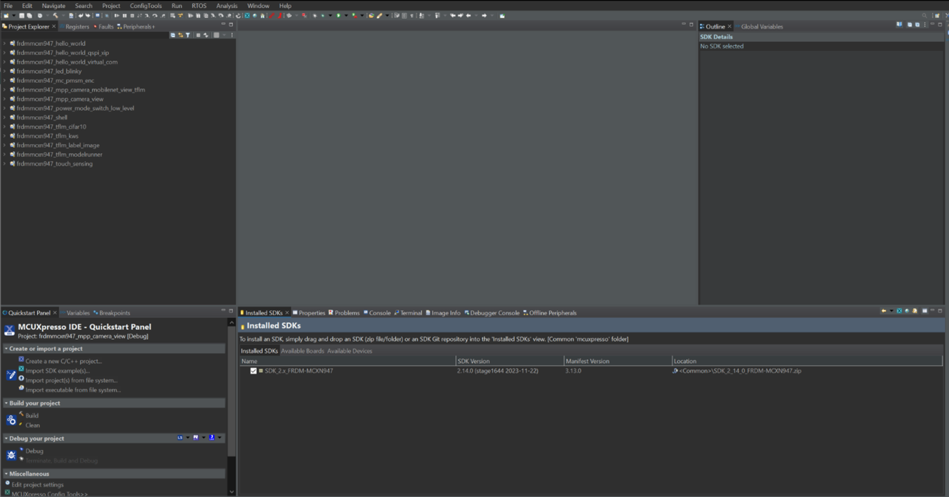Collapse the 'Debug your project' section
Image resolution: width=949 pixels, height=497 pixels.
[6, 438]
